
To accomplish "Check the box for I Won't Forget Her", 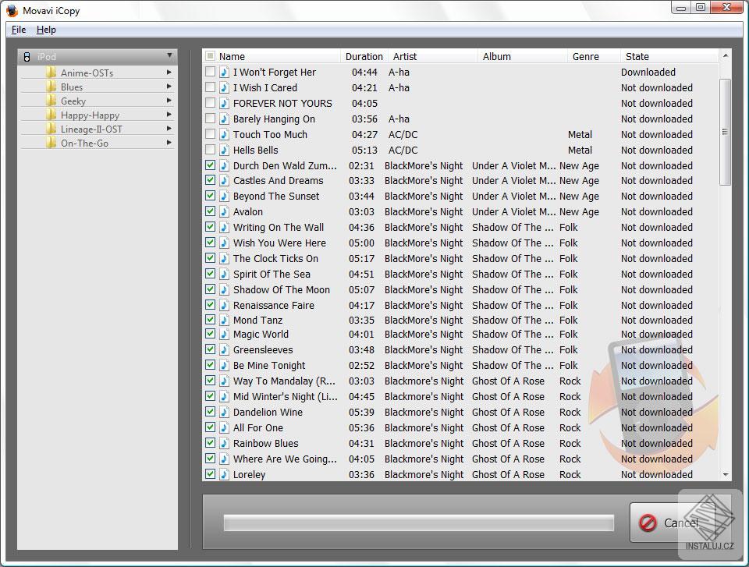I will 210,72.
